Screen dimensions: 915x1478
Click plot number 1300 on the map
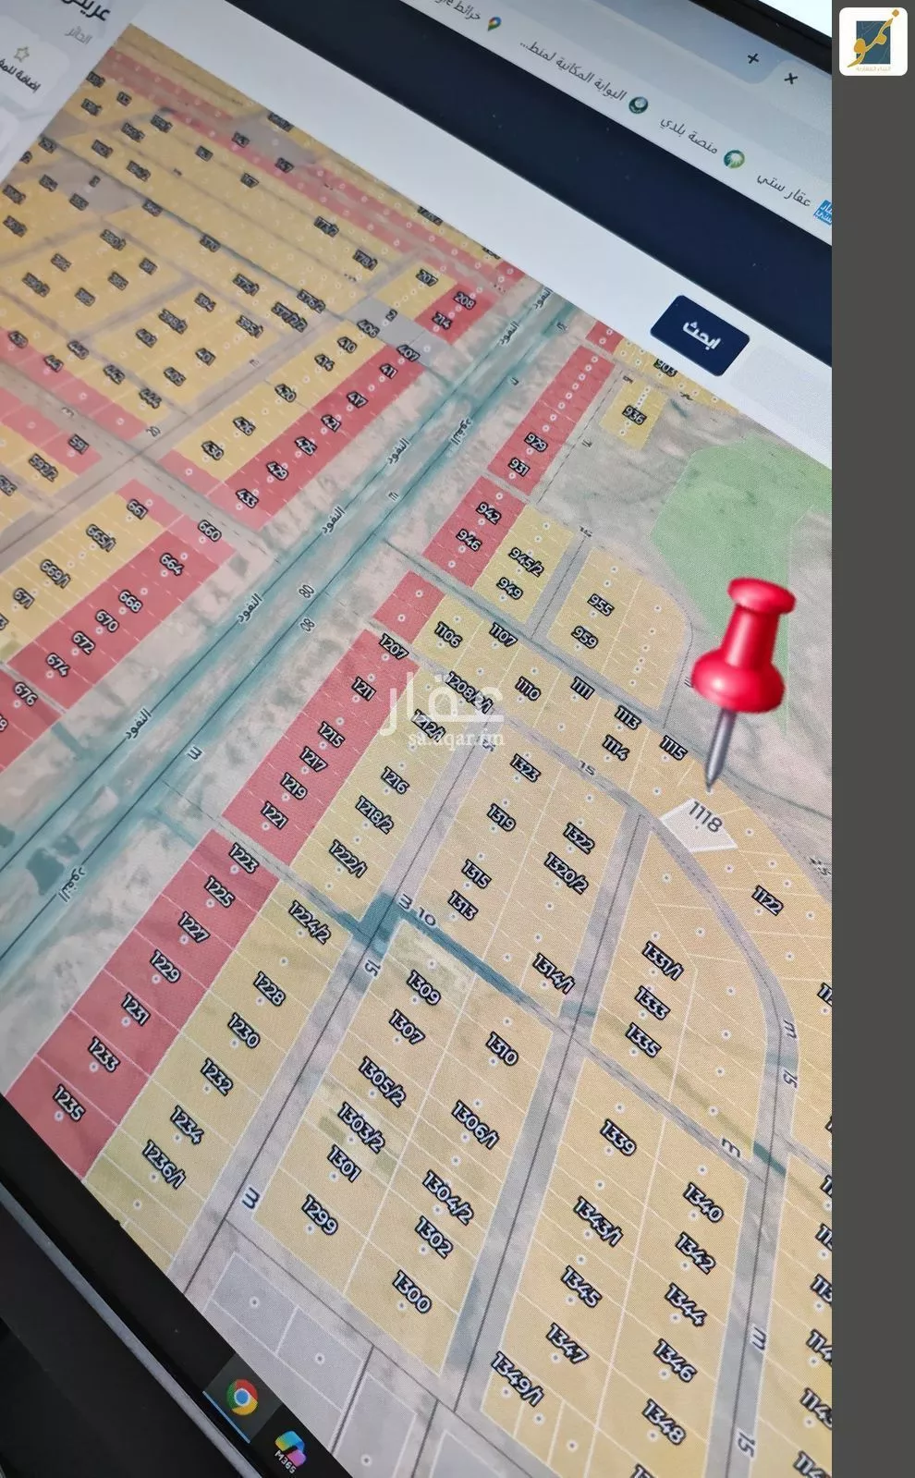411,1291
